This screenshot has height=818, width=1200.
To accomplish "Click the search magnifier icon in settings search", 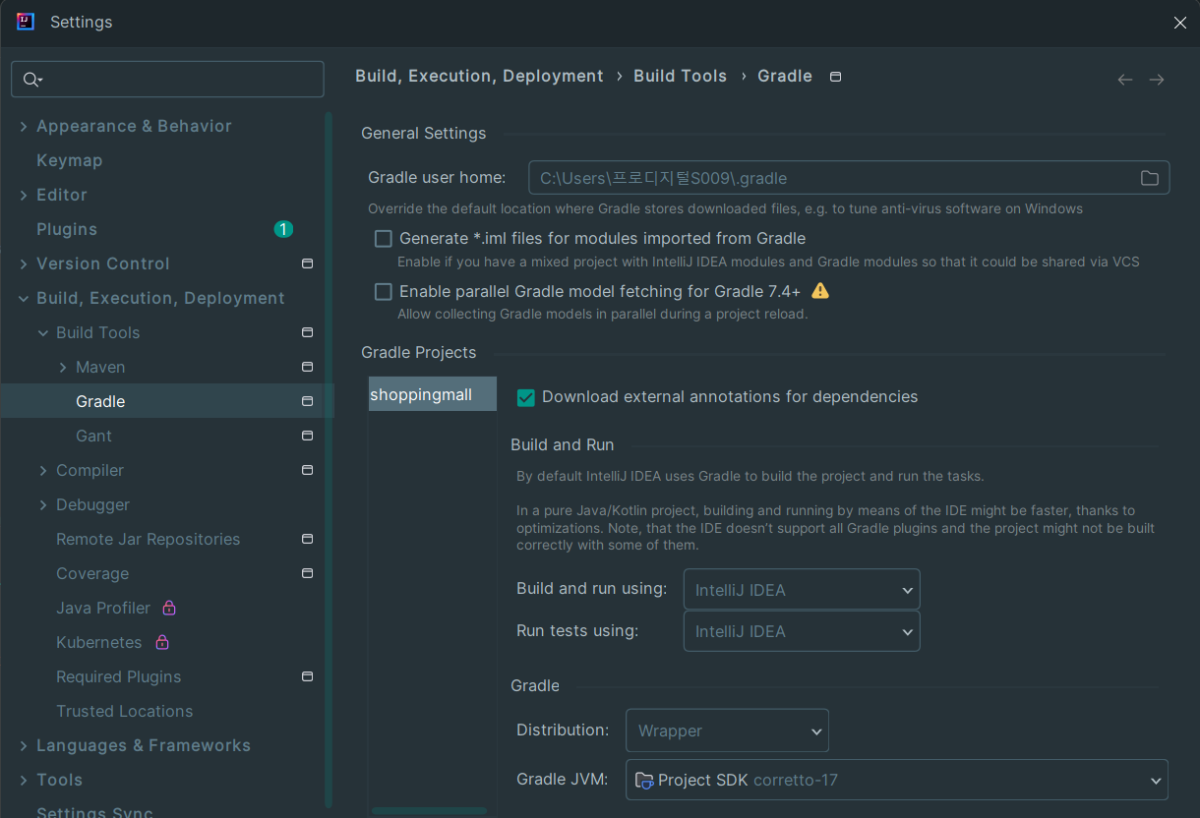I will [31, 80].
